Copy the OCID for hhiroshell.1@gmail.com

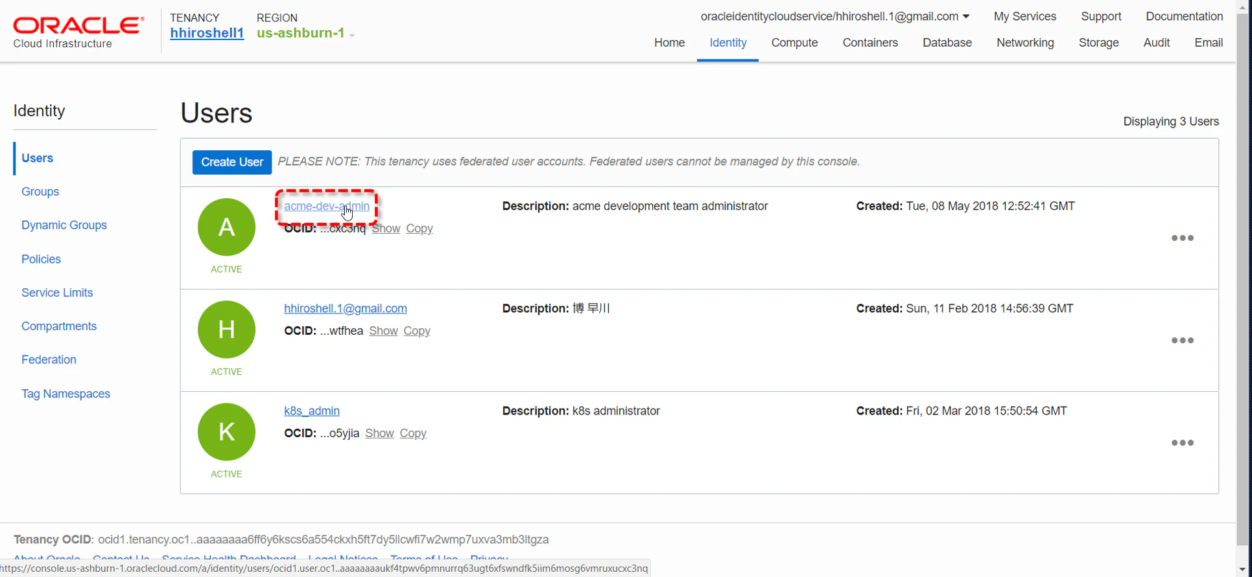417,331
